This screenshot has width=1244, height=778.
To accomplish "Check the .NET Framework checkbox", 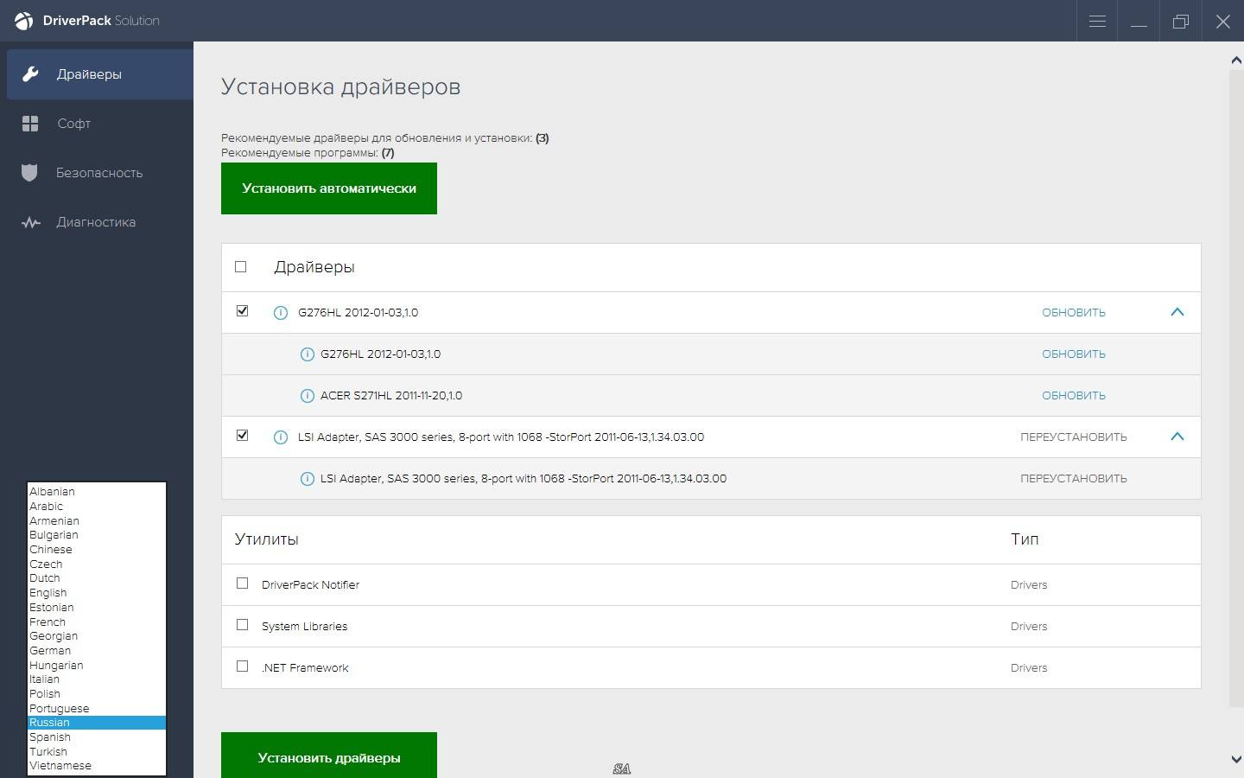I will tap(242, 666).
